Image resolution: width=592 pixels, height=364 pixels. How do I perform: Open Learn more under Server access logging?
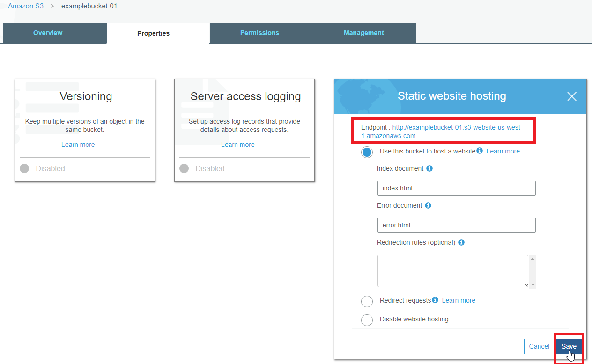[x=238, y=145]
